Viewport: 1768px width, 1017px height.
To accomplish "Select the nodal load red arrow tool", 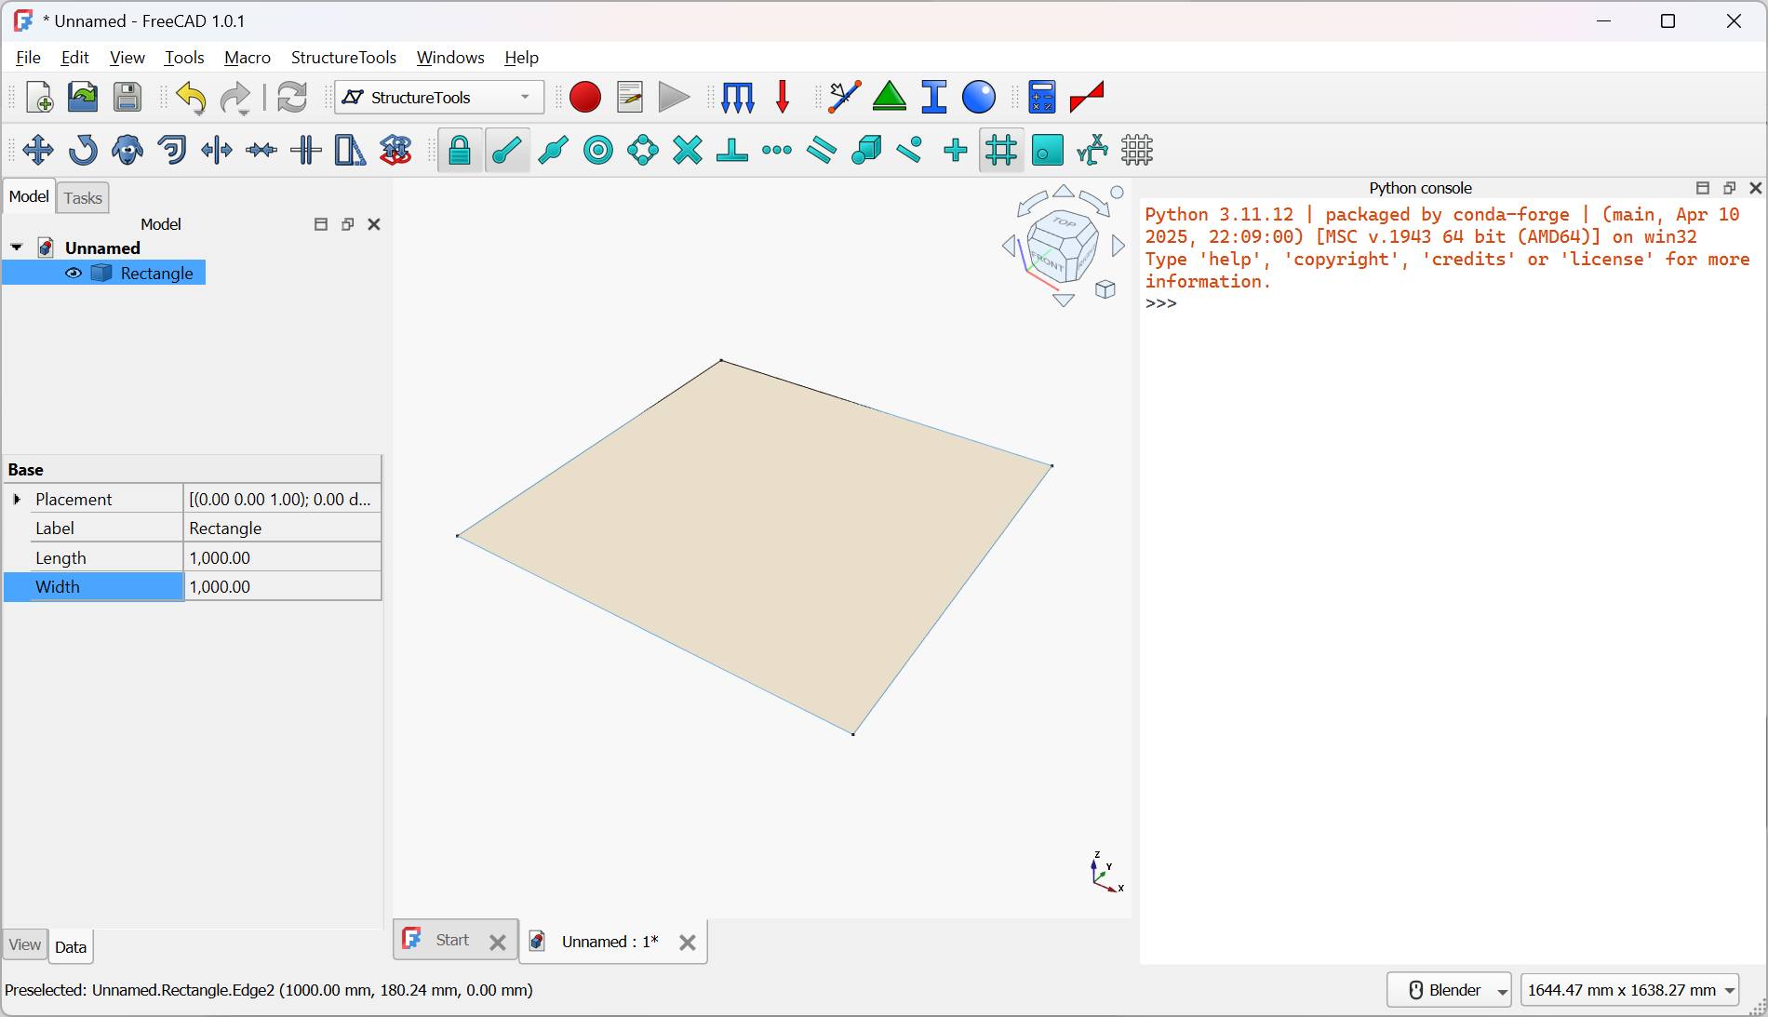I will pyautogui.click(x=783, y=98).
